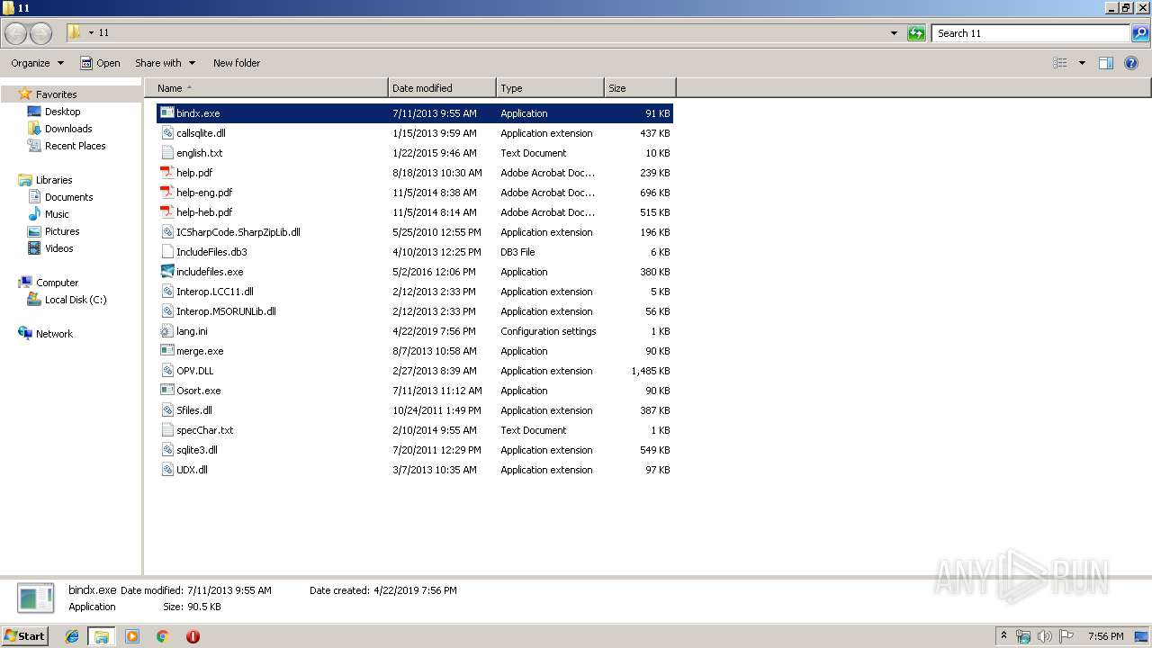
Task: Click the taskbar clock showing 7:56 PM
Action: 1105,636
